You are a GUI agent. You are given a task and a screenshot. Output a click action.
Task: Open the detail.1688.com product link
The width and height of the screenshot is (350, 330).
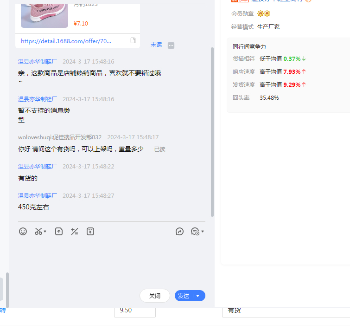point(66,41)
